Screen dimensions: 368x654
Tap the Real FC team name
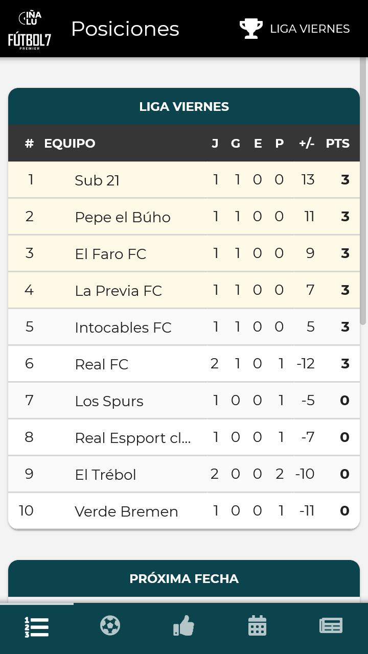pos(101,364)
